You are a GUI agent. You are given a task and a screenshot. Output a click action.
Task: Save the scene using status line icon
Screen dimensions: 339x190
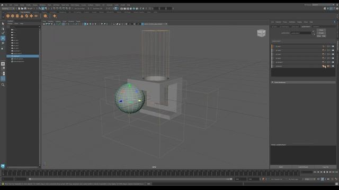pyautogui.click(x=25, y=8)
